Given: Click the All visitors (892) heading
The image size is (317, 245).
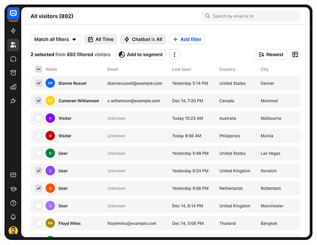Looking at the screenshot, I should coord(52,16).
